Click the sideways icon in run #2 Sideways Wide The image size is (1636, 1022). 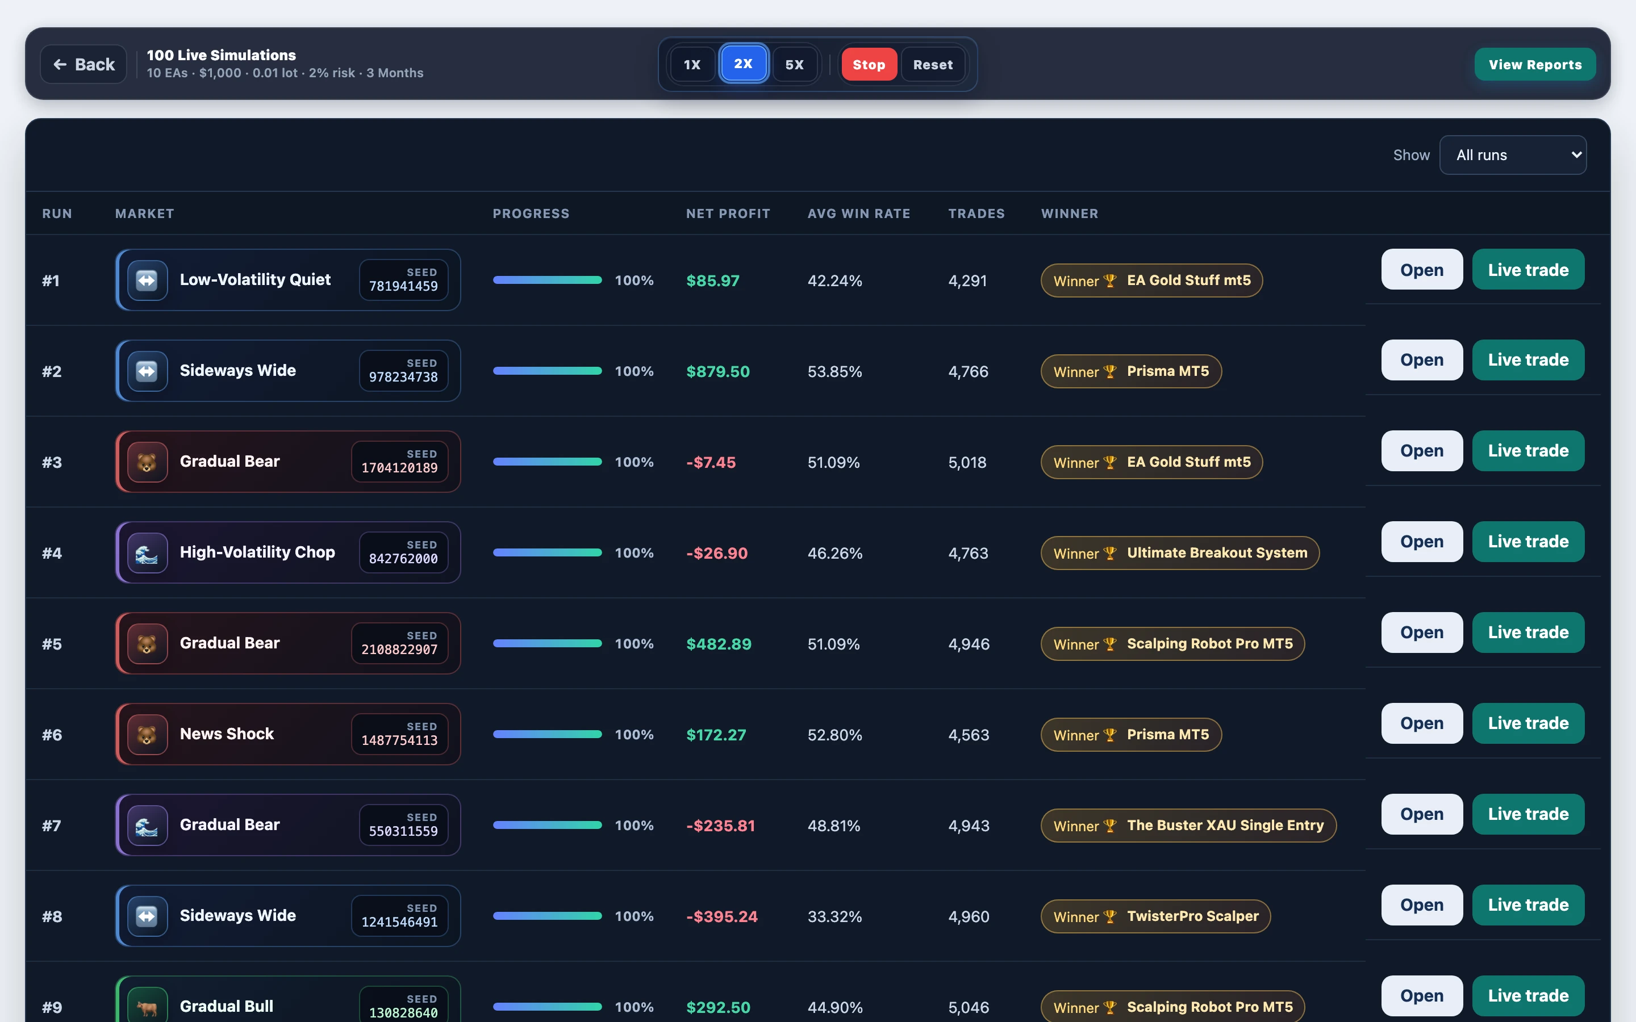click(147, 370)
